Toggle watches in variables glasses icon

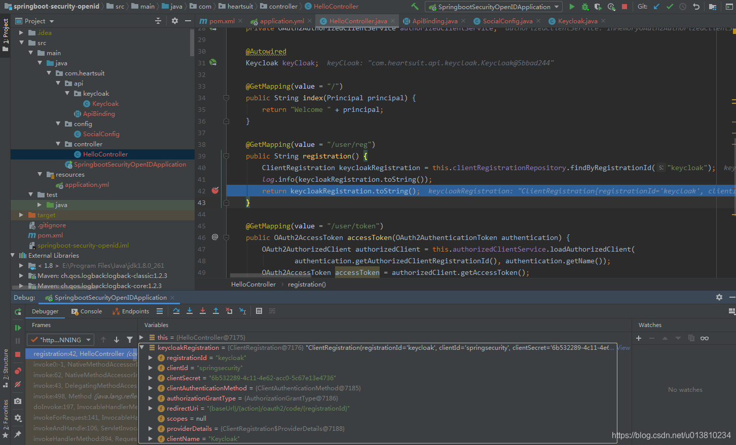(705, 338)
